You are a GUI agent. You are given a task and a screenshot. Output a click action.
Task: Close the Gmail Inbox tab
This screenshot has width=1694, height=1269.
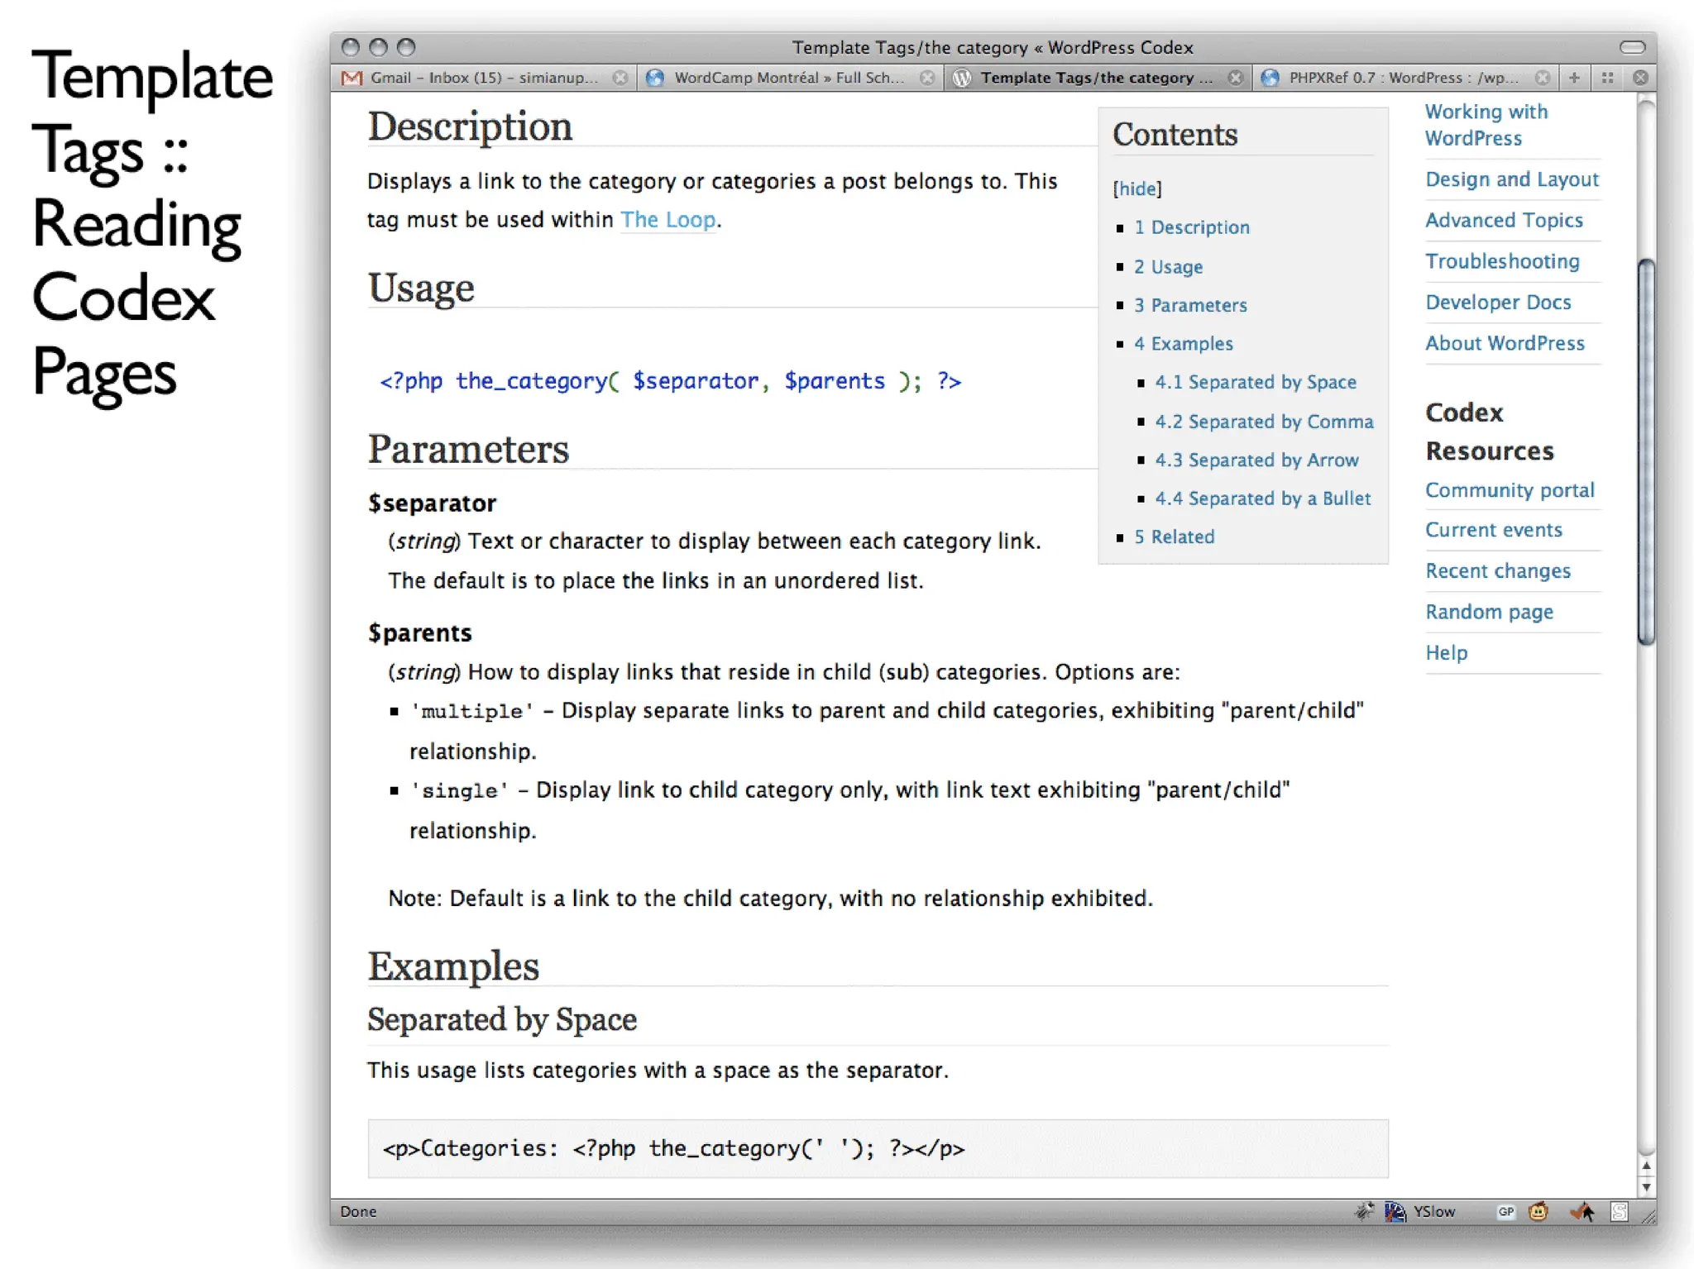coord(620,78)
